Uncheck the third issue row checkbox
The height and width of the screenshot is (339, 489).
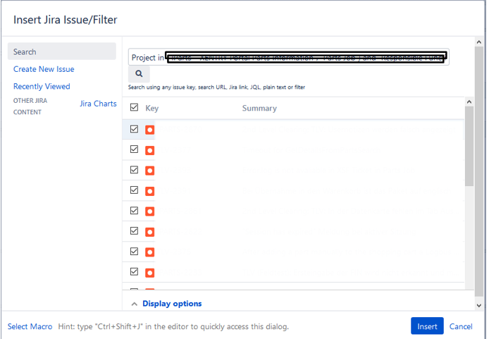(x=134, y=170)
